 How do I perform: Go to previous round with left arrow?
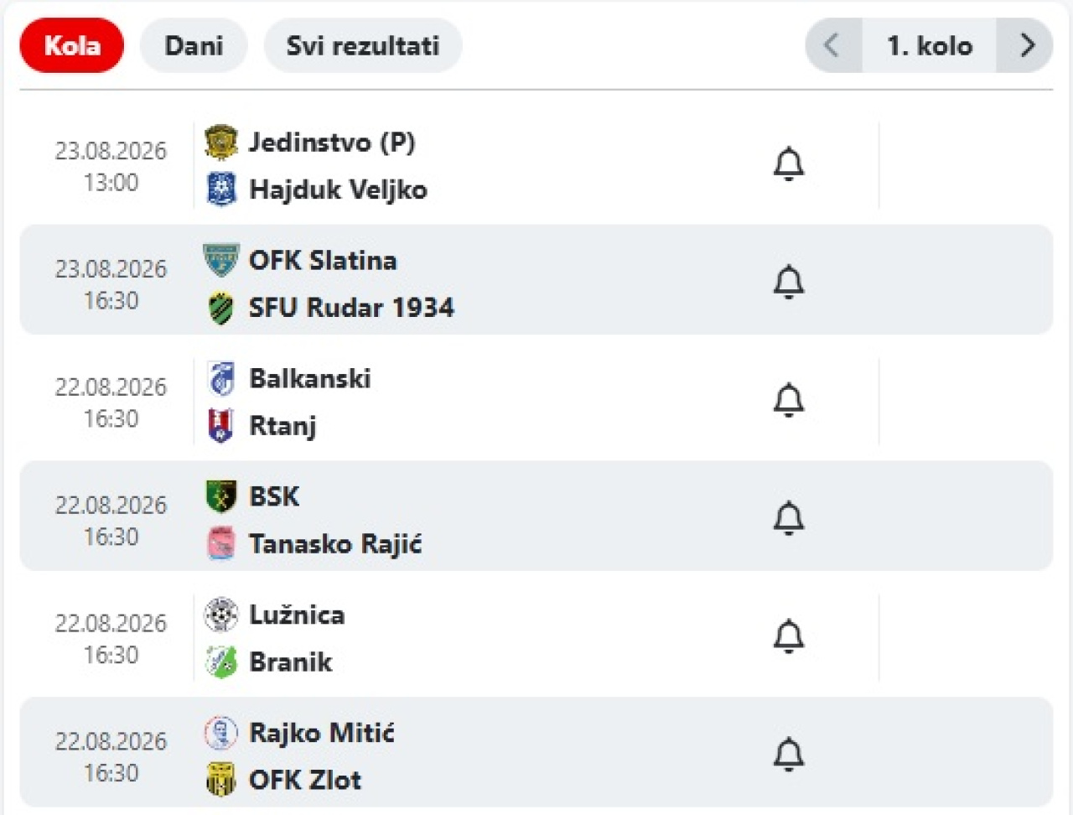832,45
